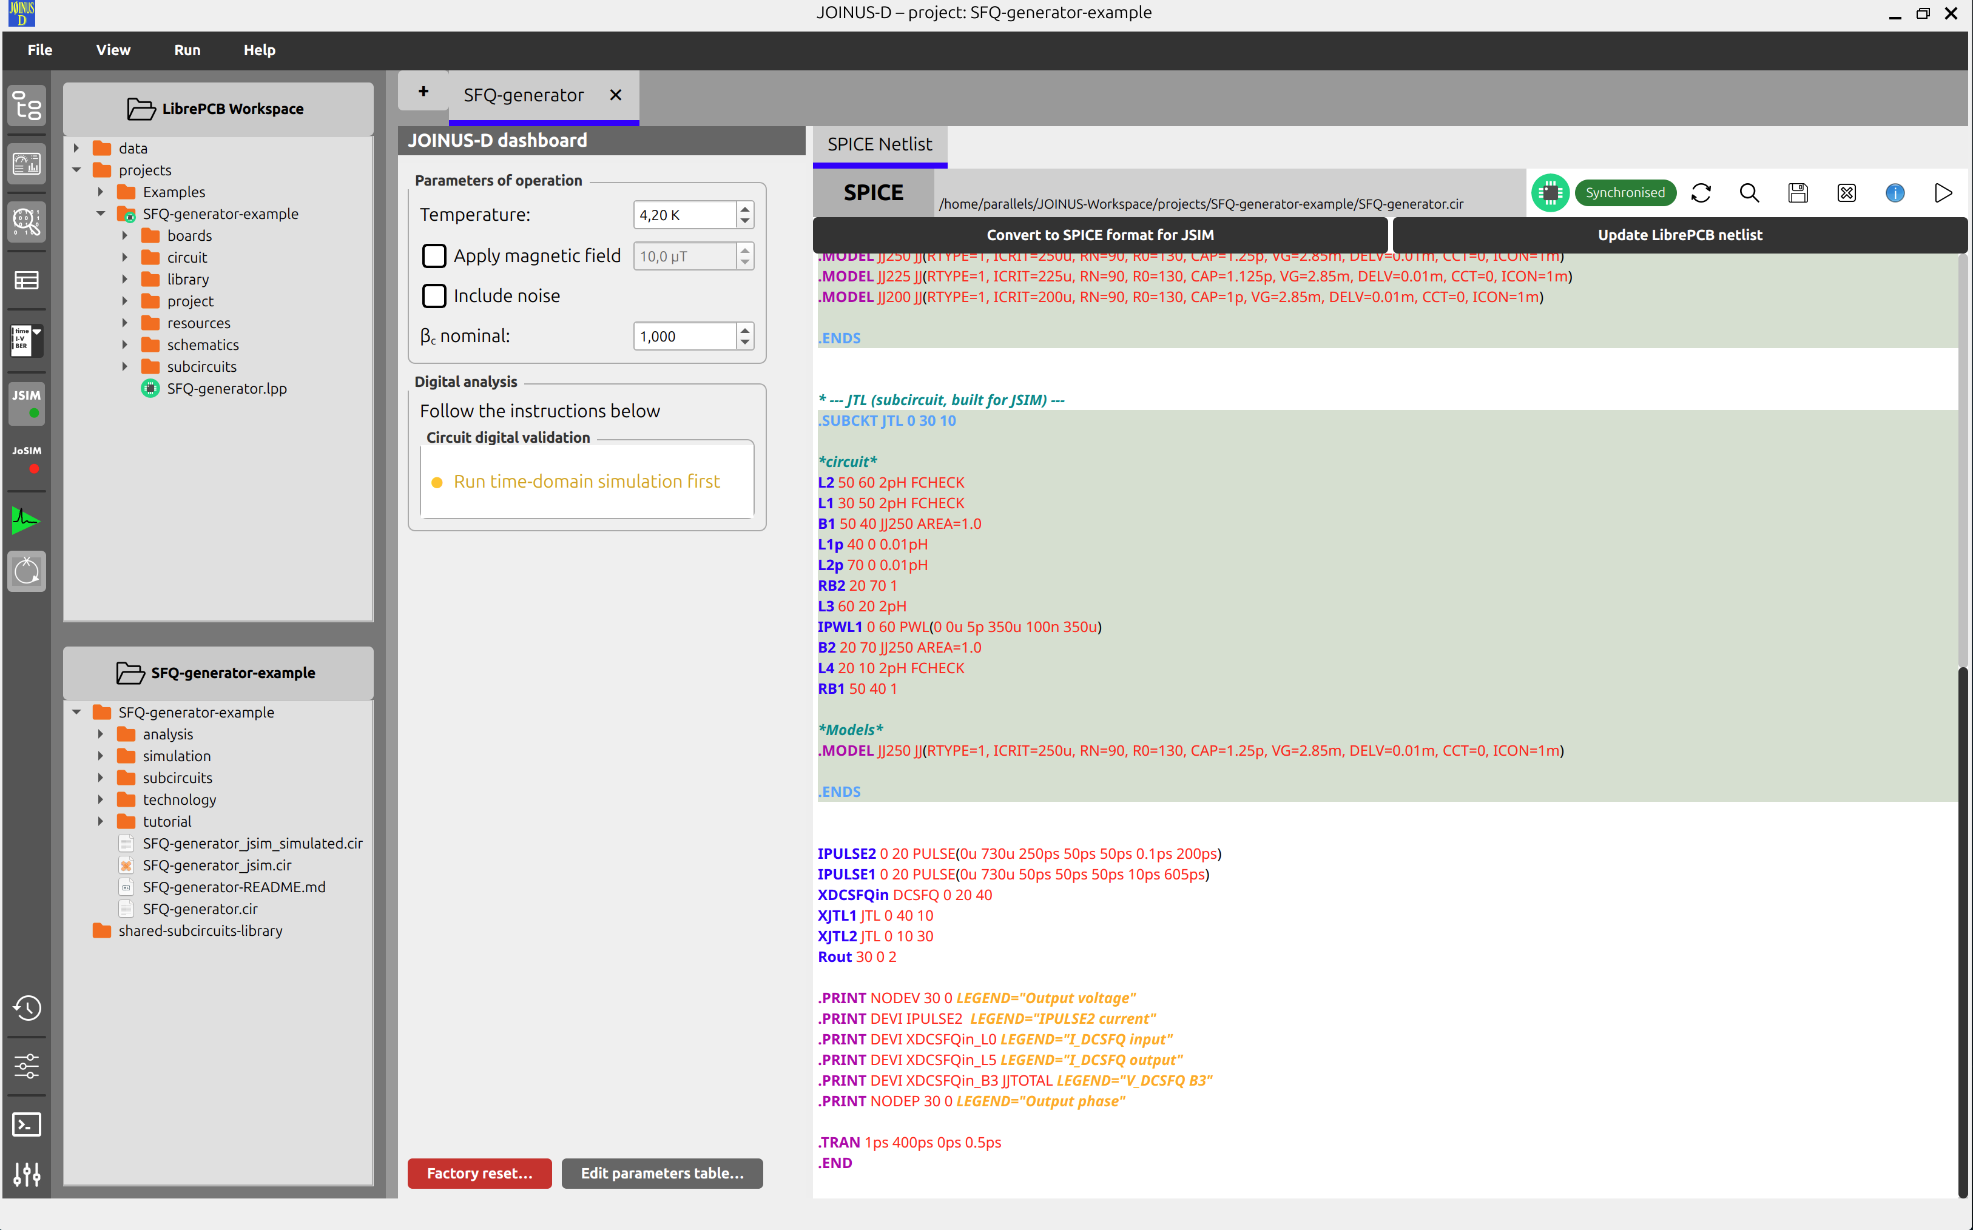The height and width of the screenshot is (1230, 1973).
Task: Expand the simulation folder
Action: pyautogui.click(x=101, y=756)
